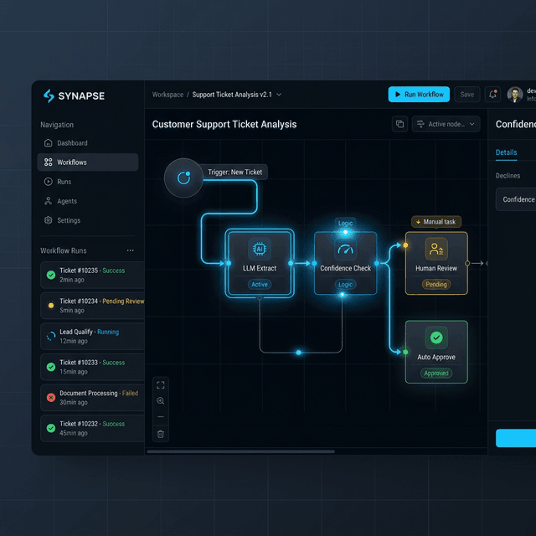This screenshot has width=536, height=536.
Task: Open the Active node filter dropdown
Action: tap(446, 124)
